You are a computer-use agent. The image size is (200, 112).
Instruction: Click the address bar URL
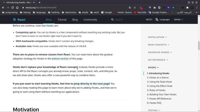[41, 7]
